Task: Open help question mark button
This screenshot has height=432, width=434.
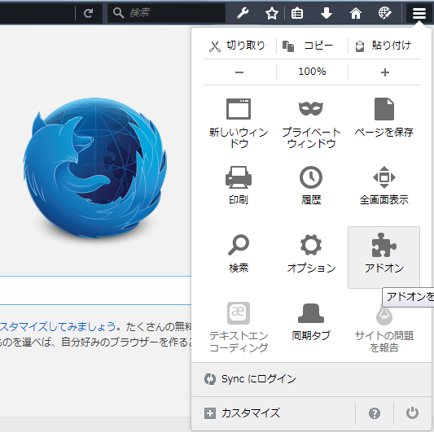Action: coord(375,413)
